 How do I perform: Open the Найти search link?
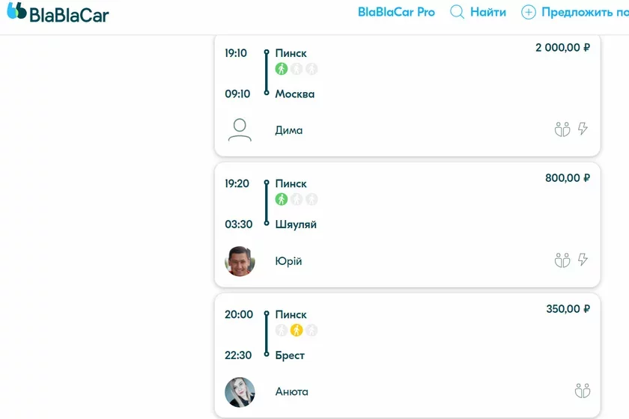point(487,12)
